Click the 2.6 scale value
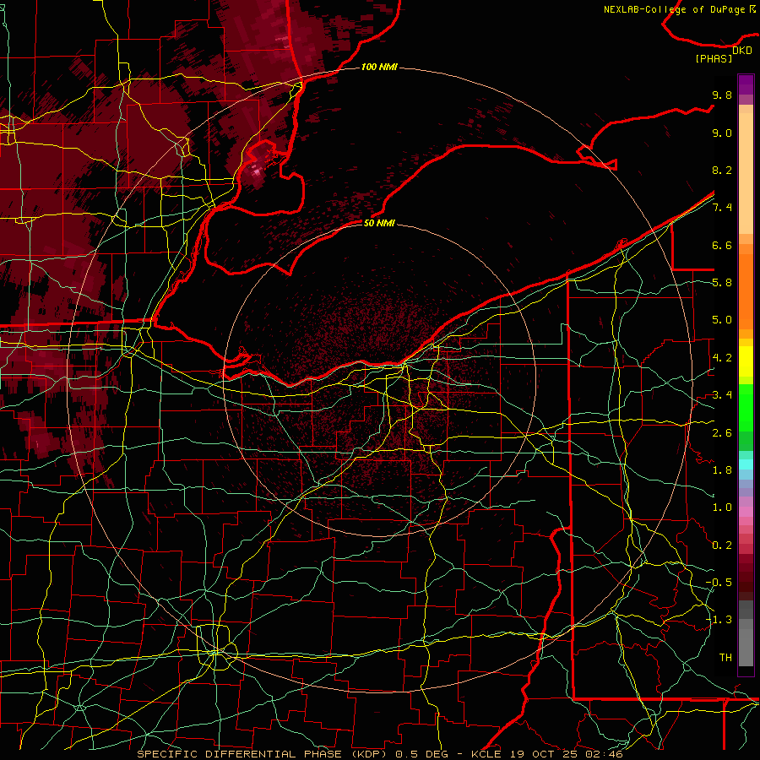 pos(722,433)
